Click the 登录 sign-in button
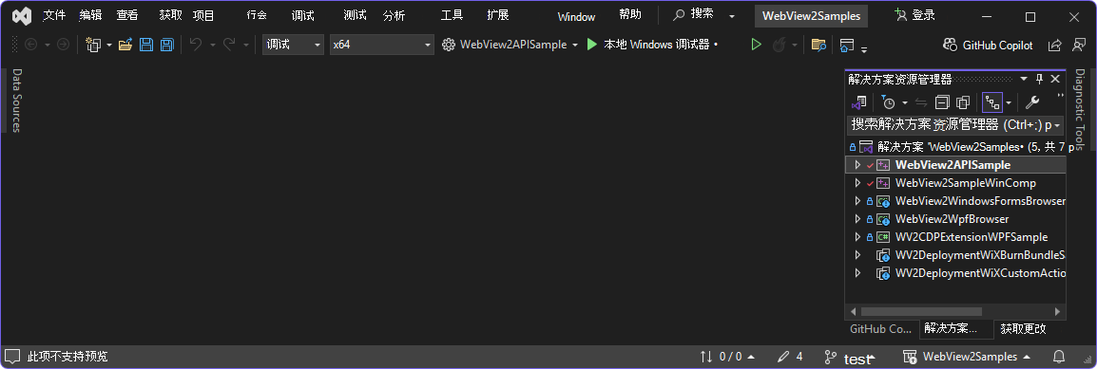Viewport: 1097px width, 369px height. tap(915, 15)
